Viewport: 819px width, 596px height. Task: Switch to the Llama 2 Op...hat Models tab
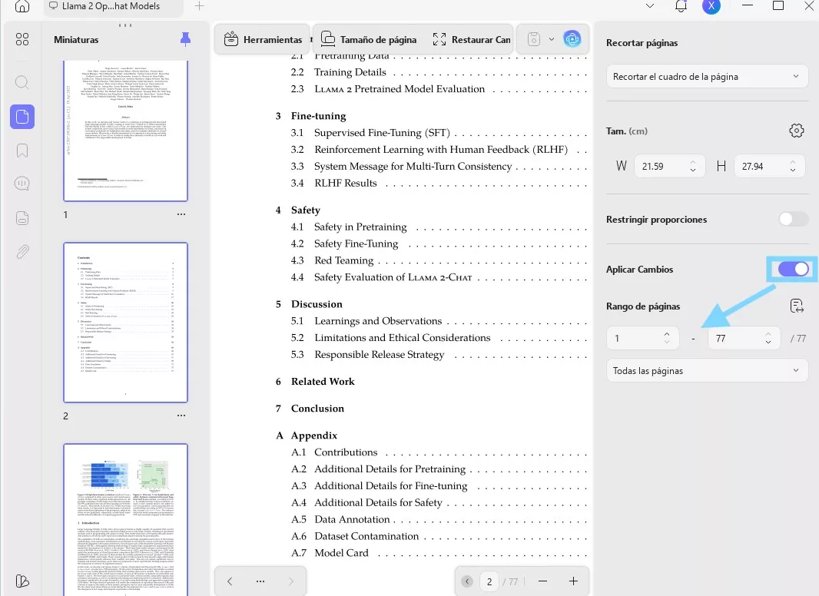[x=114, y=7]
